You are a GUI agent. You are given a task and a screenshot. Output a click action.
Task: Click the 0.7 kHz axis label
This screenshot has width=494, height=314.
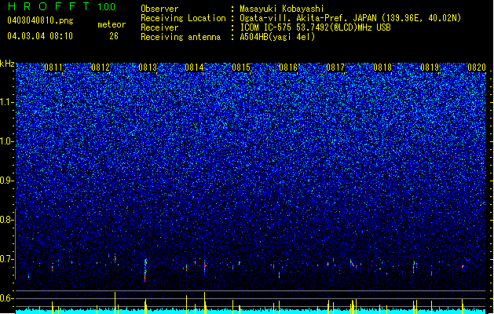click(x=7, y=259)
